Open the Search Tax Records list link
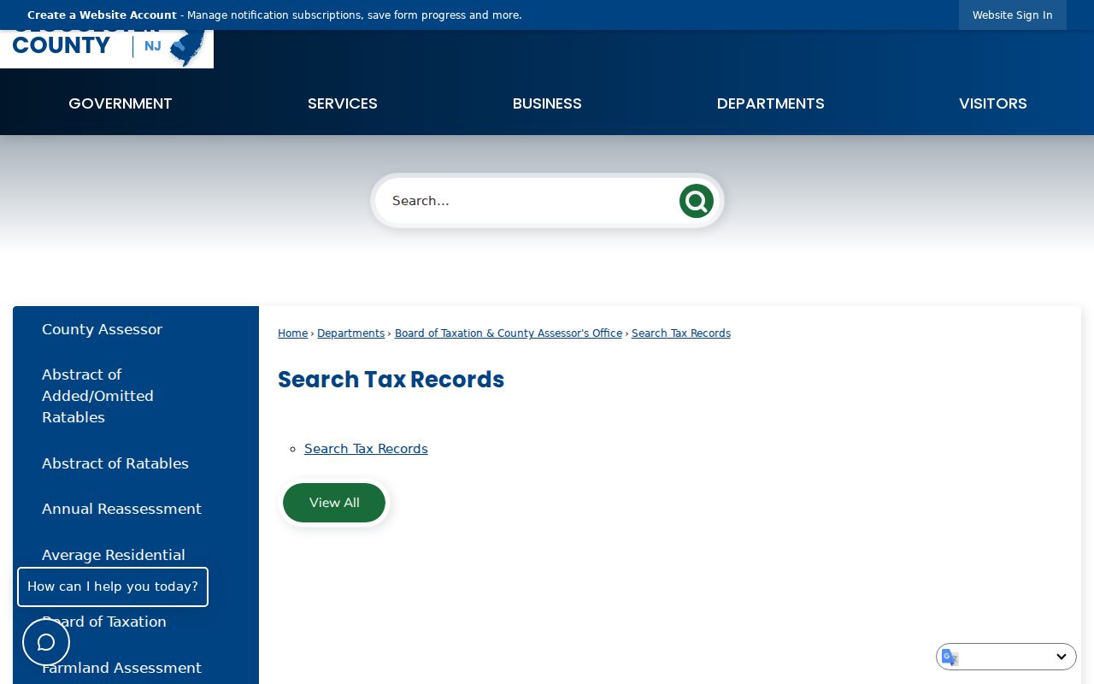Viewport: 1094px width, 684px height. coord(366,449)
